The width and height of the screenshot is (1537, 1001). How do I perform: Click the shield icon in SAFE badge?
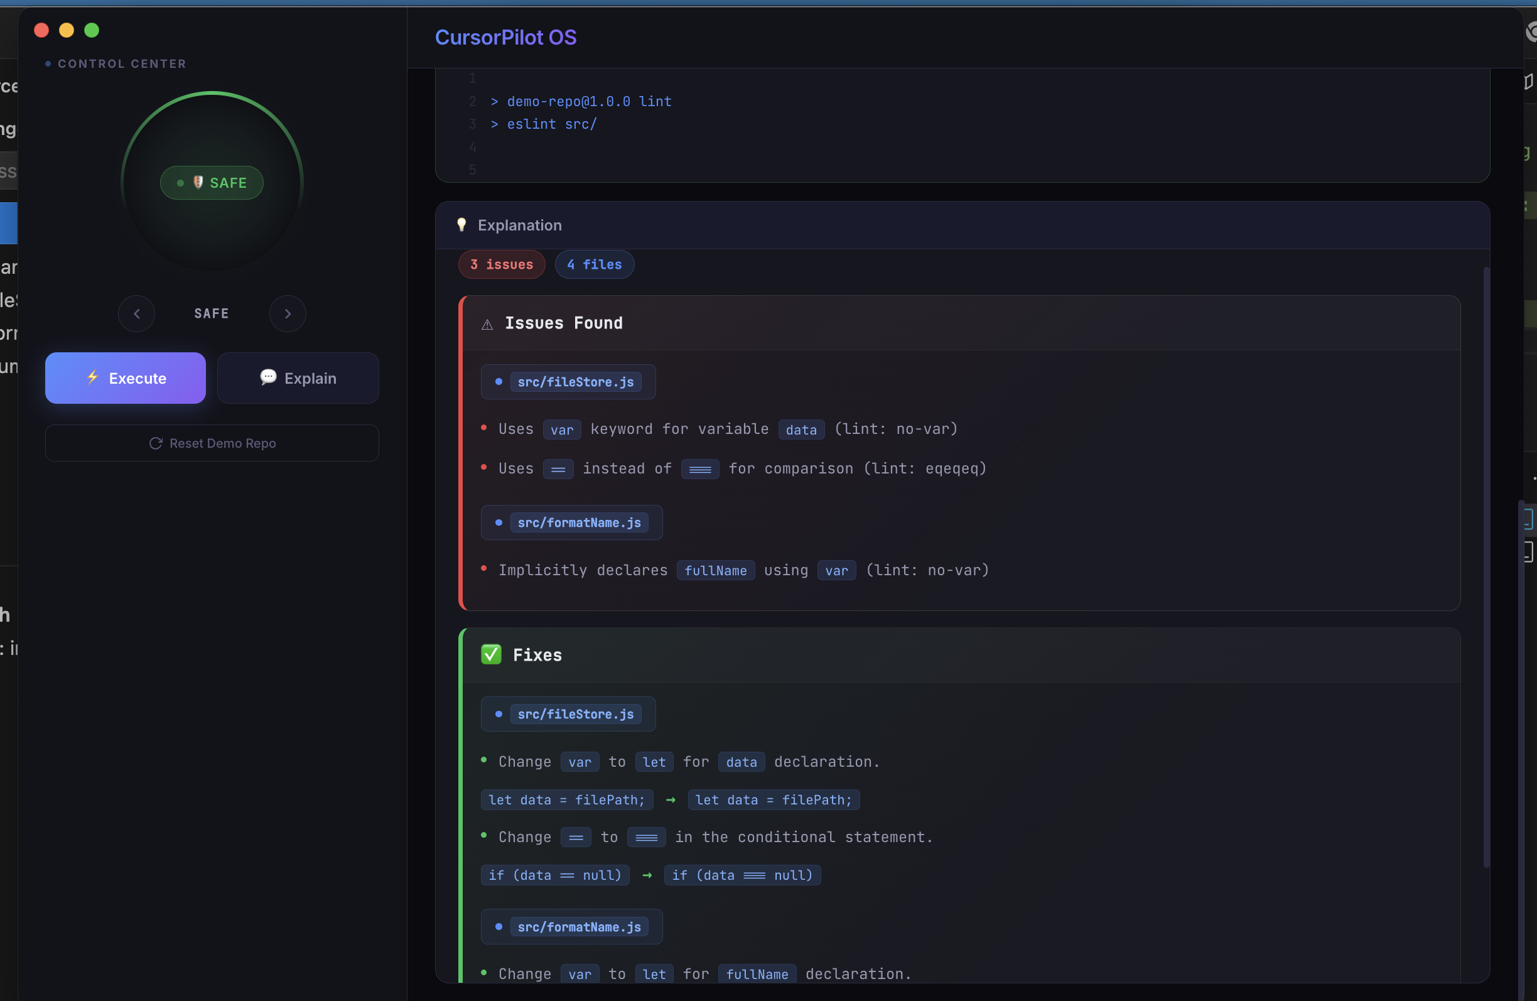click(x=198, y=183)
